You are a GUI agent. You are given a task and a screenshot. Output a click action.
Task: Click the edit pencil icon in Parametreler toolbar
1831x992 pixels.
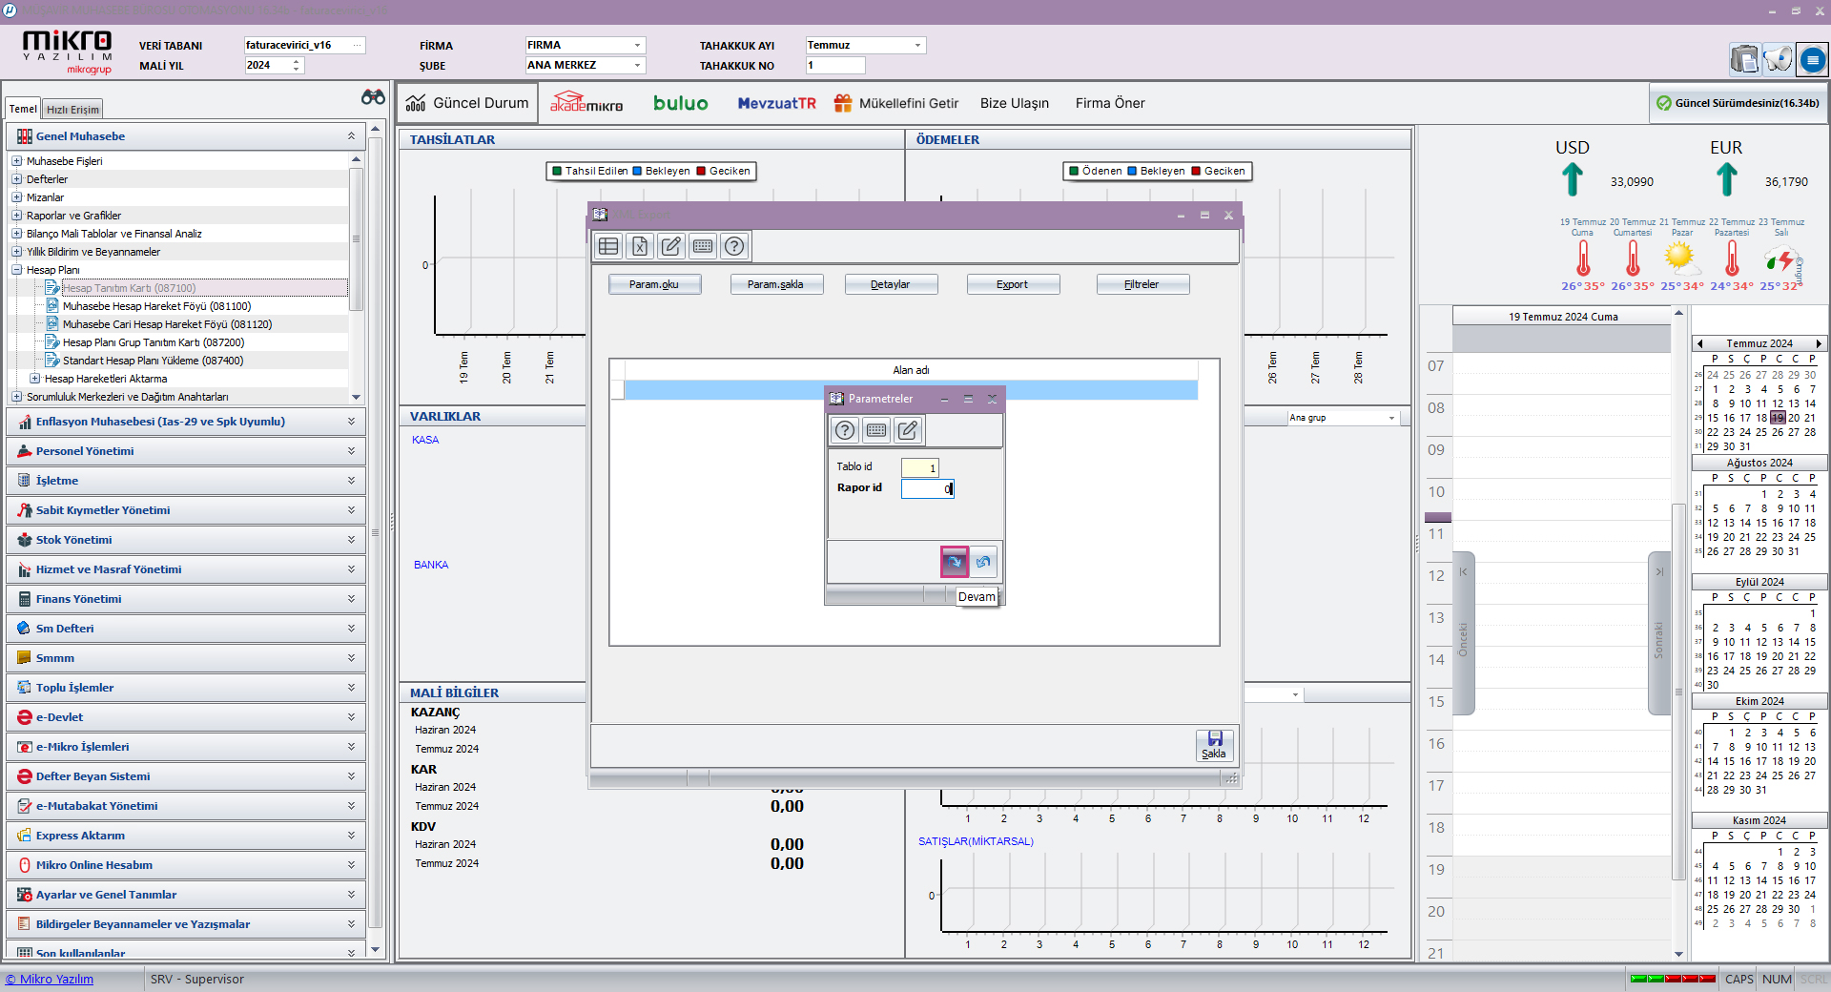coord(908,430)
